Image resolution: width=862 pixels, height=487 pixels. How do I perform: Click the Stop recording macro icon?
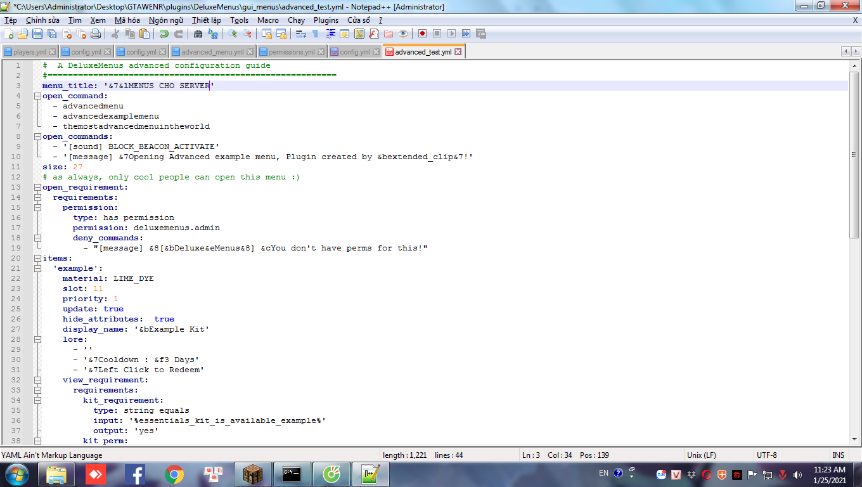coord(437,34)
